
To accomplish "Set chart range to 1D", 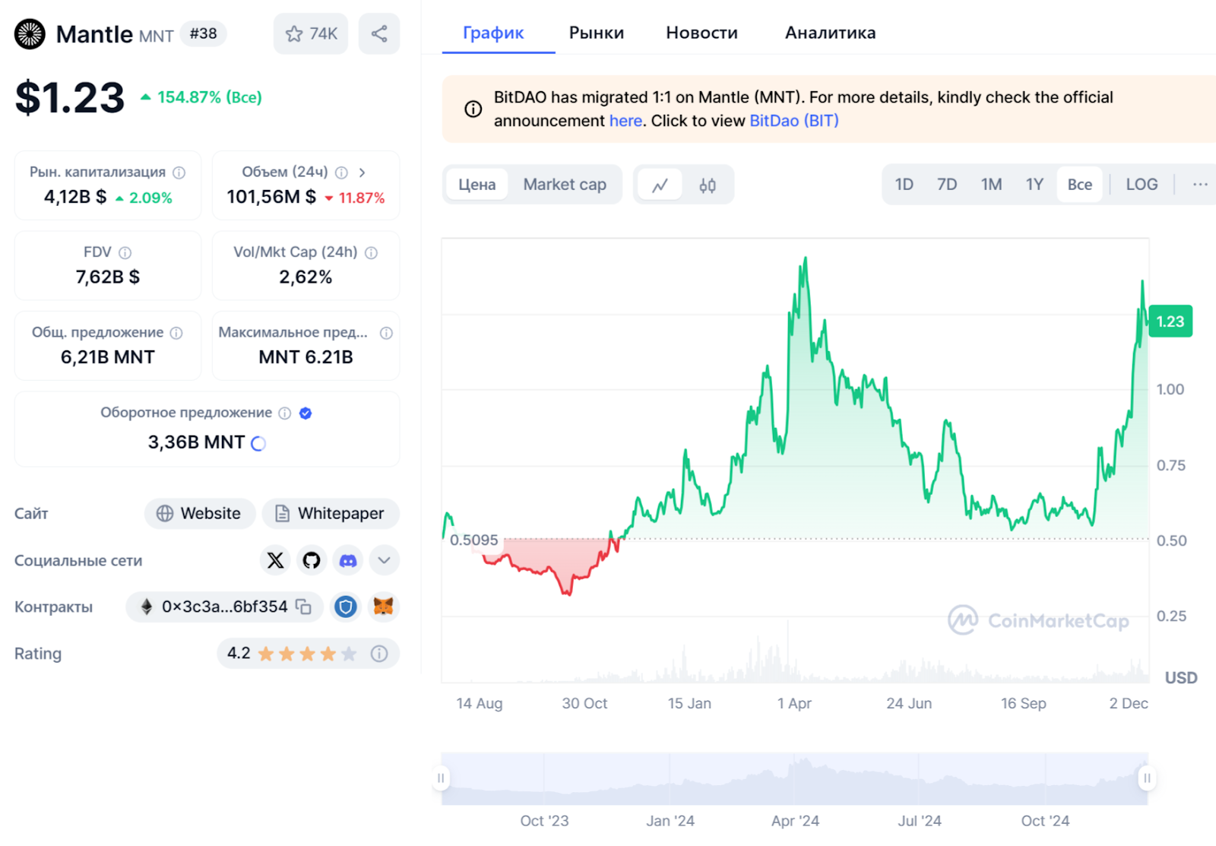I will [904, 184].
